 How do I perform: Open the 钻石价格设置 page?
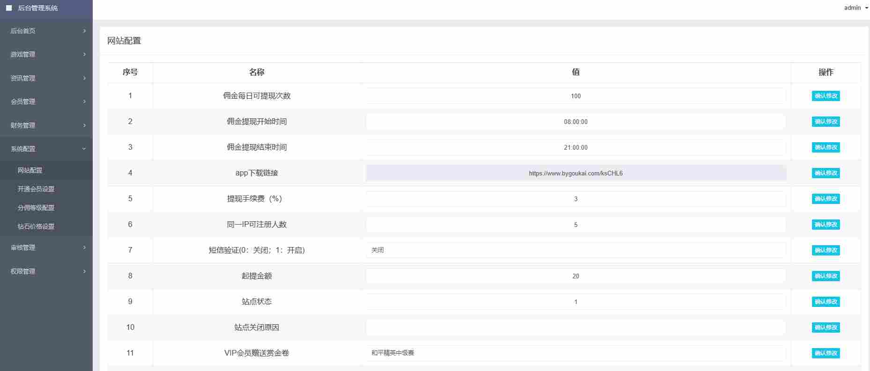click(36, 226)
